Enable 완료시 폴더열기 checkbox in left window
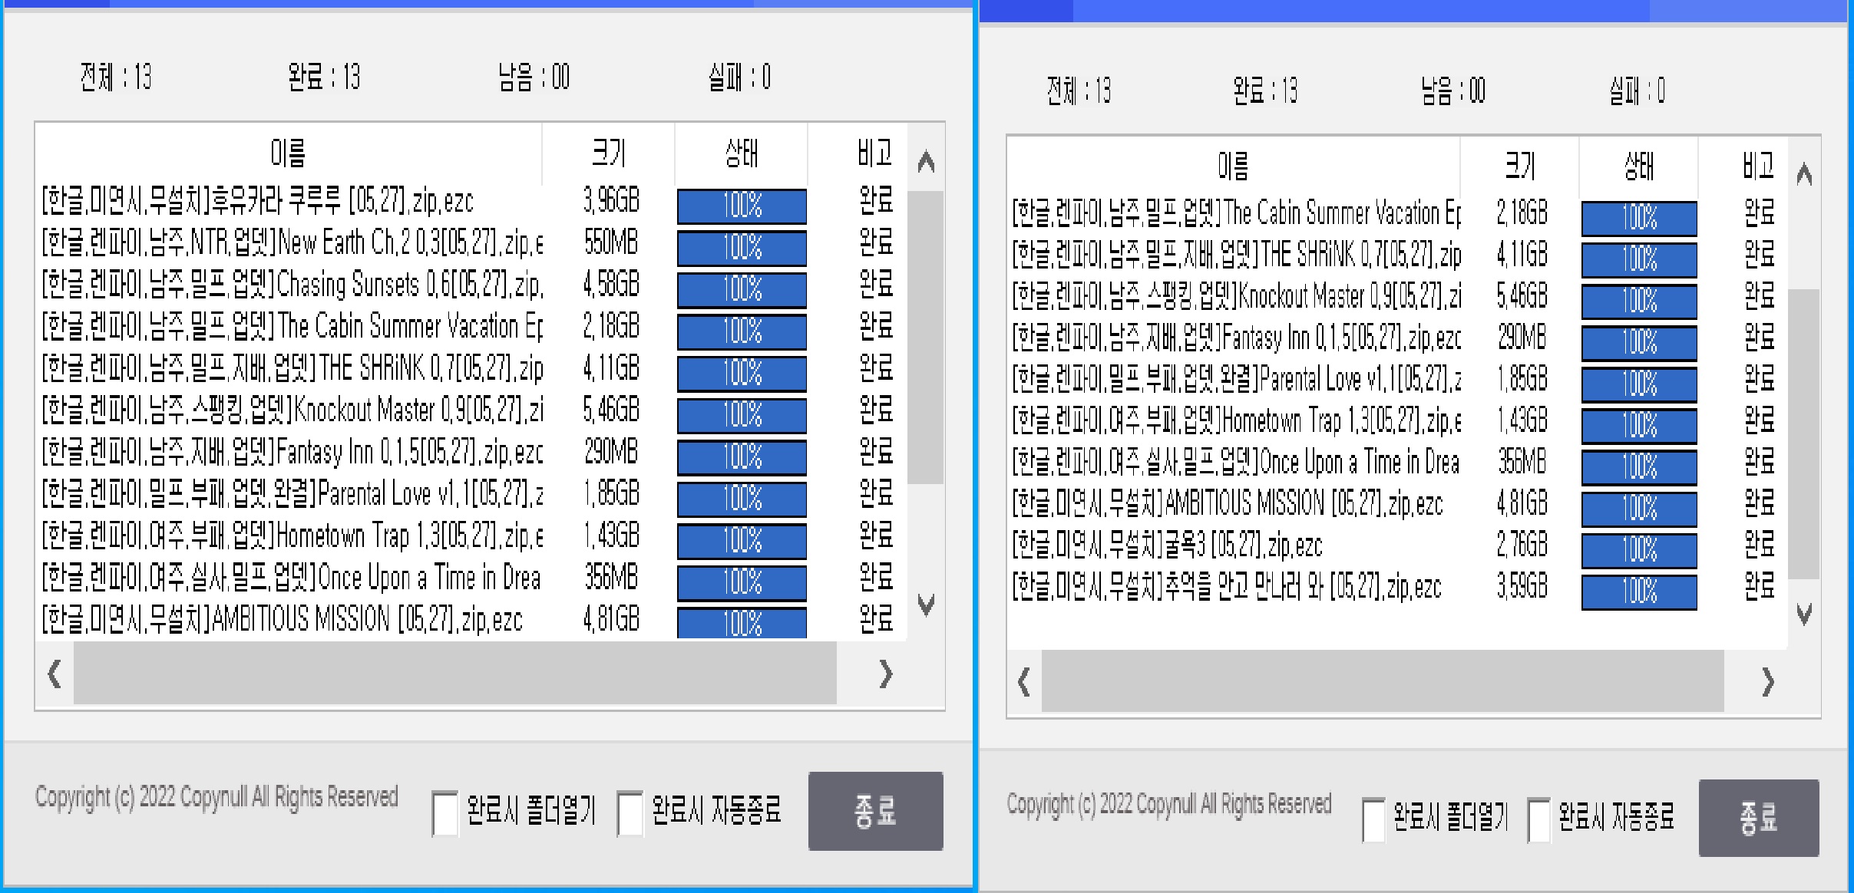 [x=444, y=812]
